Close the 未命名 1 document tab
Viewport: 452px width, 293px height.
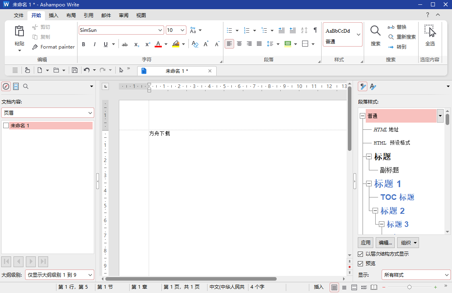(210, 71)
